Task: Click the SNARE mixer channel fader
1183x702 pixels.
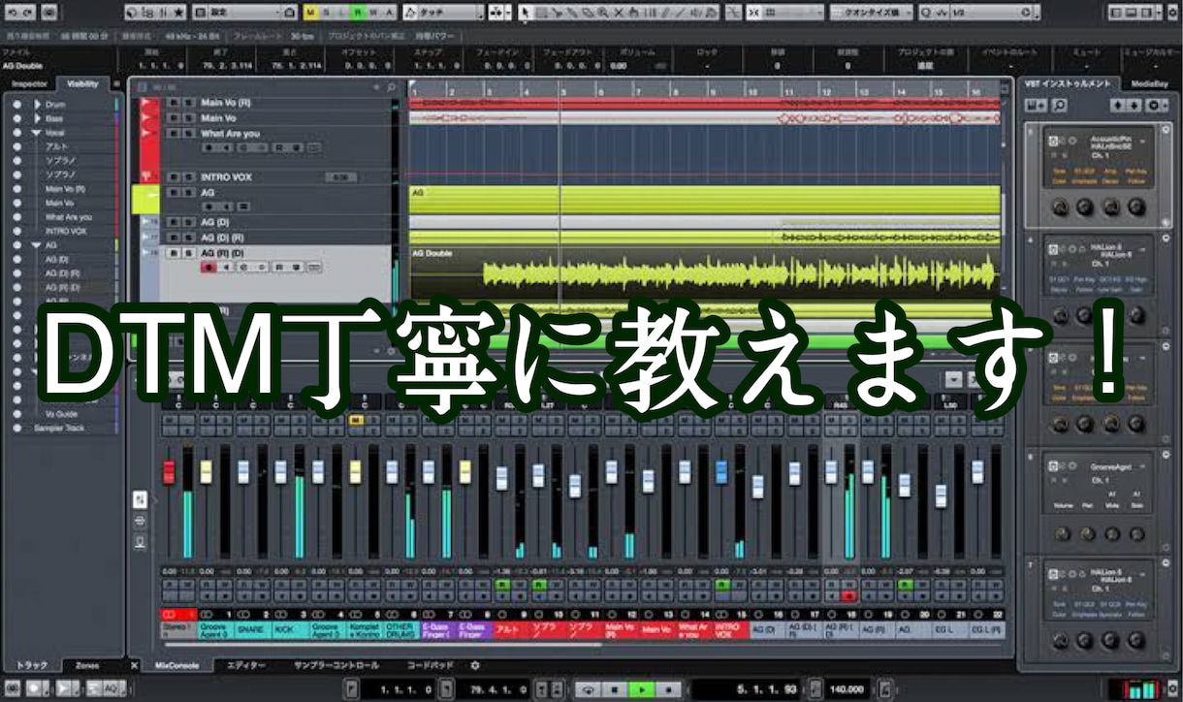Action: tap(242, 471)
